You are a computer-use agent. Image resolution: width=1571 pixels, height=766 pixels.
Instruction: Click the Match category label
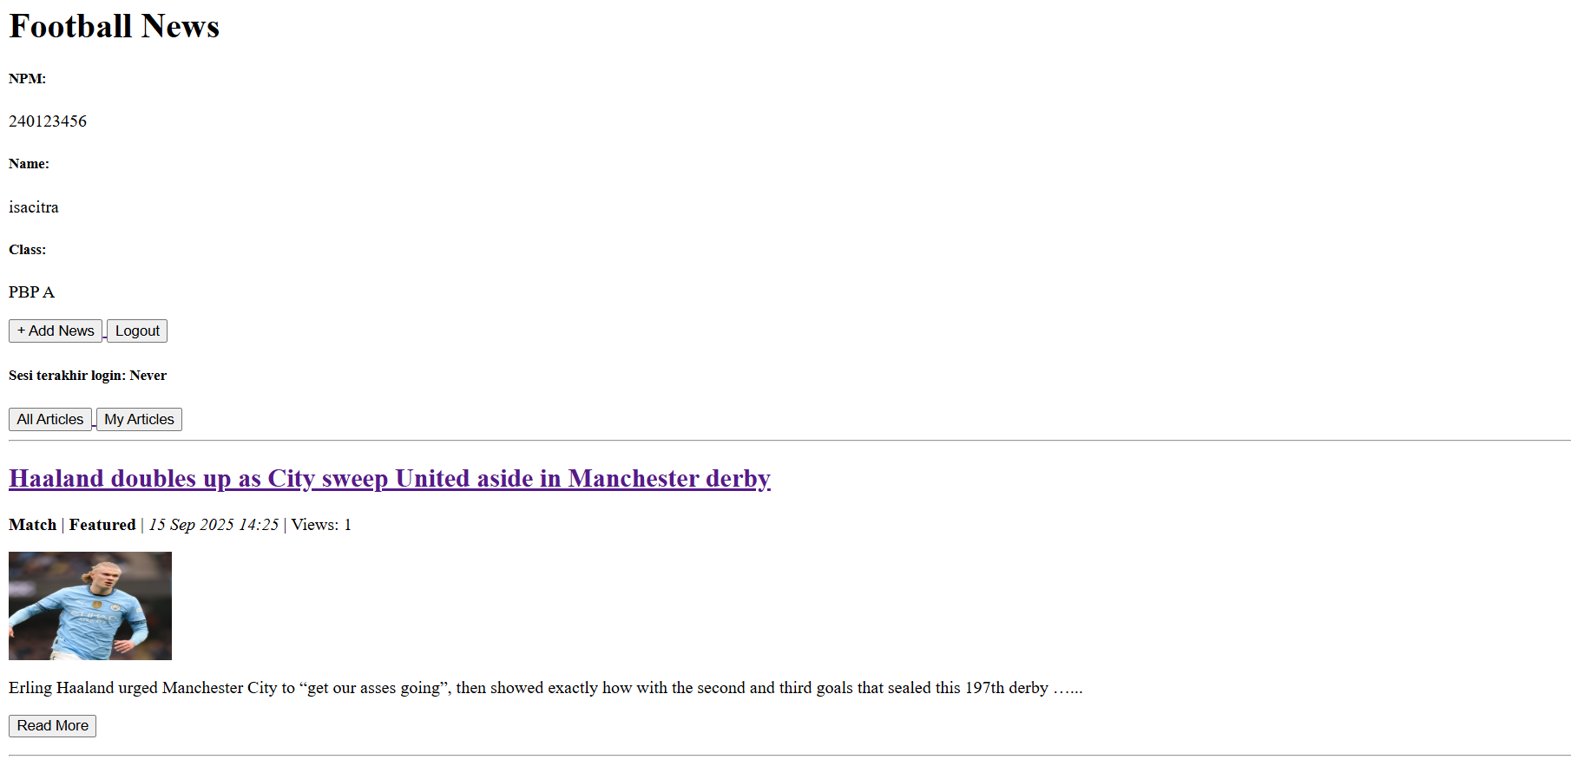32,525
